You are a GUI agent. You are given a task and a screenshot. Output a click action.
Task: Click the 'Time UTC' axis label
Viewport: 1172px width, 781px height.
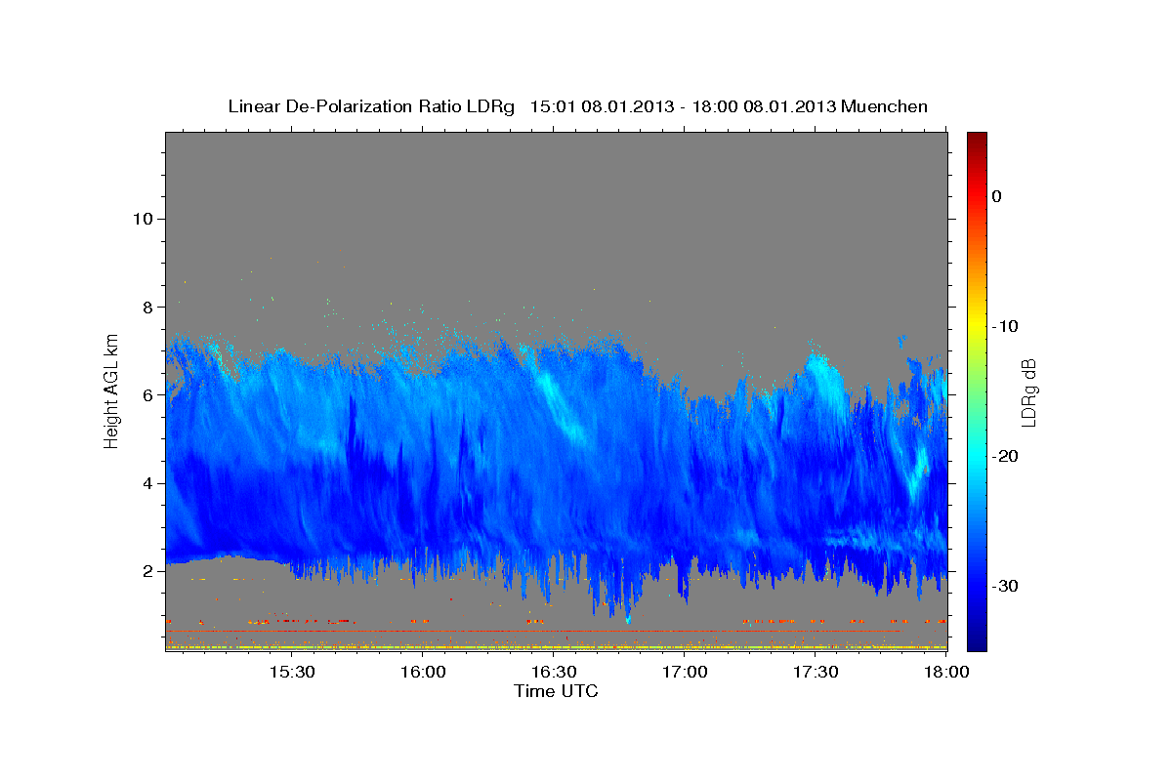(x=556, y=691)
